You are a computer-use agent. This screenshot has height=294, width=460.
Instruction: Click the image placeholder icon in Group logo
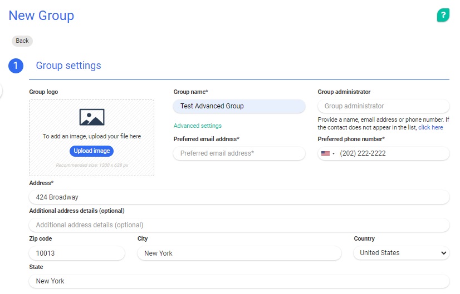[x=92, y=117]
